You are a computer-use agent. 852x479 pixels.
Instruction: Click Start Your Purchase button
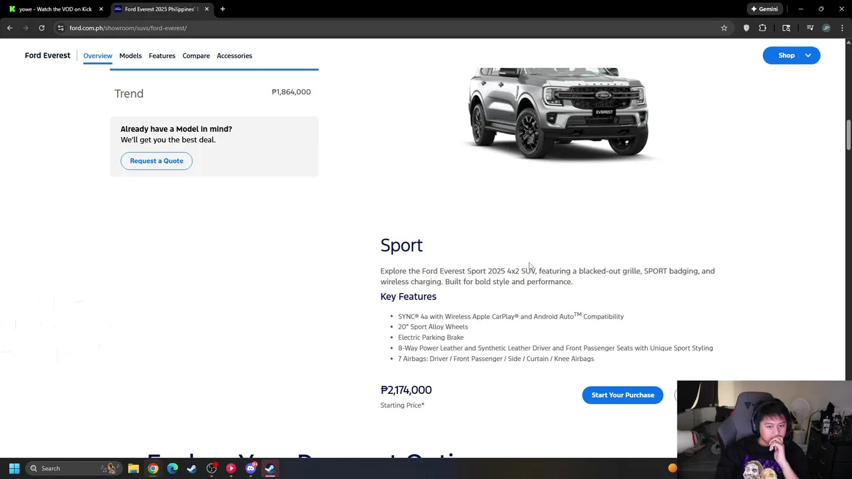tap(622, 395)
